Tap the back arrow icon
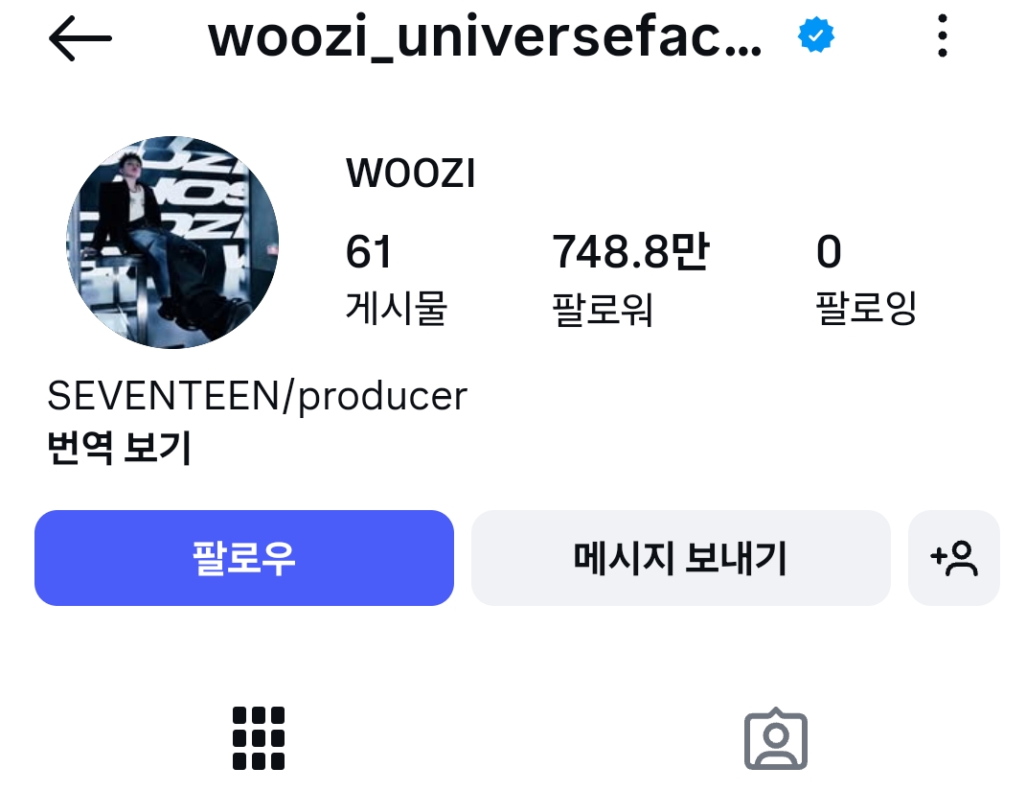1026x791 pixels. pyautogui.click(x=80, y=38)
